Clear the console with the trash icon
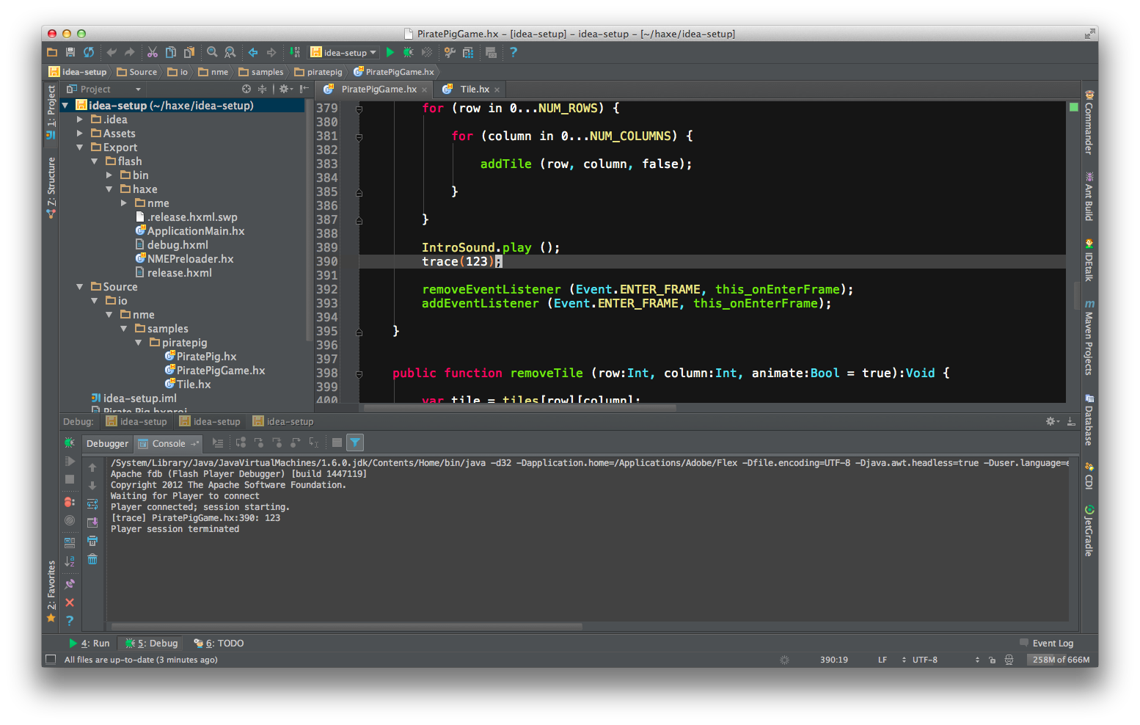Viewport: 1140px width, 725px height. click(92, 559)
